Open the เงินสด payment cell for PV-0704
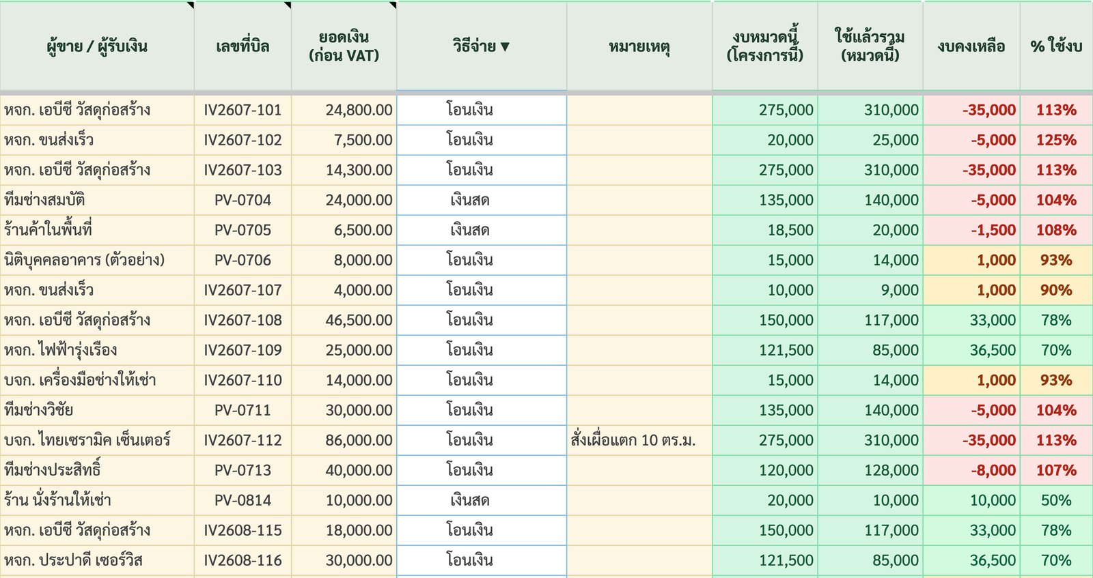The image size is (1093, 578). pyautogui.click(x=482, y=200)
